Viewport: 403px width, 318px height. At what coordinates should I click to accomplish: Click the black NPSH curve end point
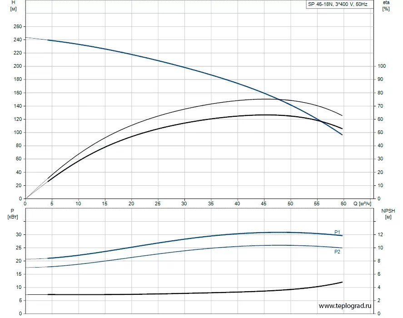[x=342, y=282]
